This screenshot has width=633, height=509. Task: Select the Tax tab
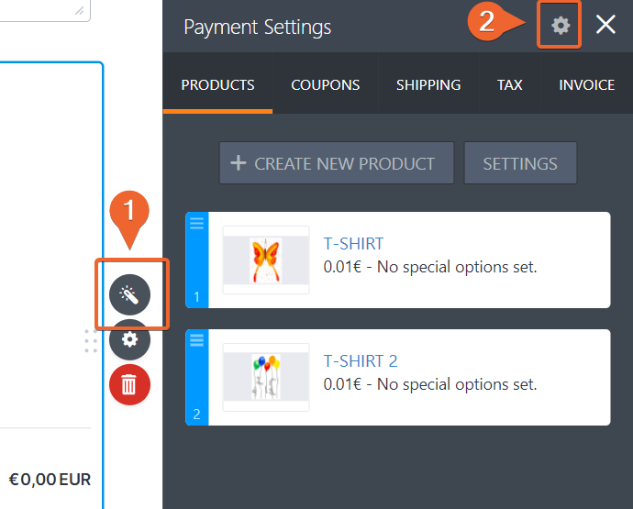coord(510,85)
